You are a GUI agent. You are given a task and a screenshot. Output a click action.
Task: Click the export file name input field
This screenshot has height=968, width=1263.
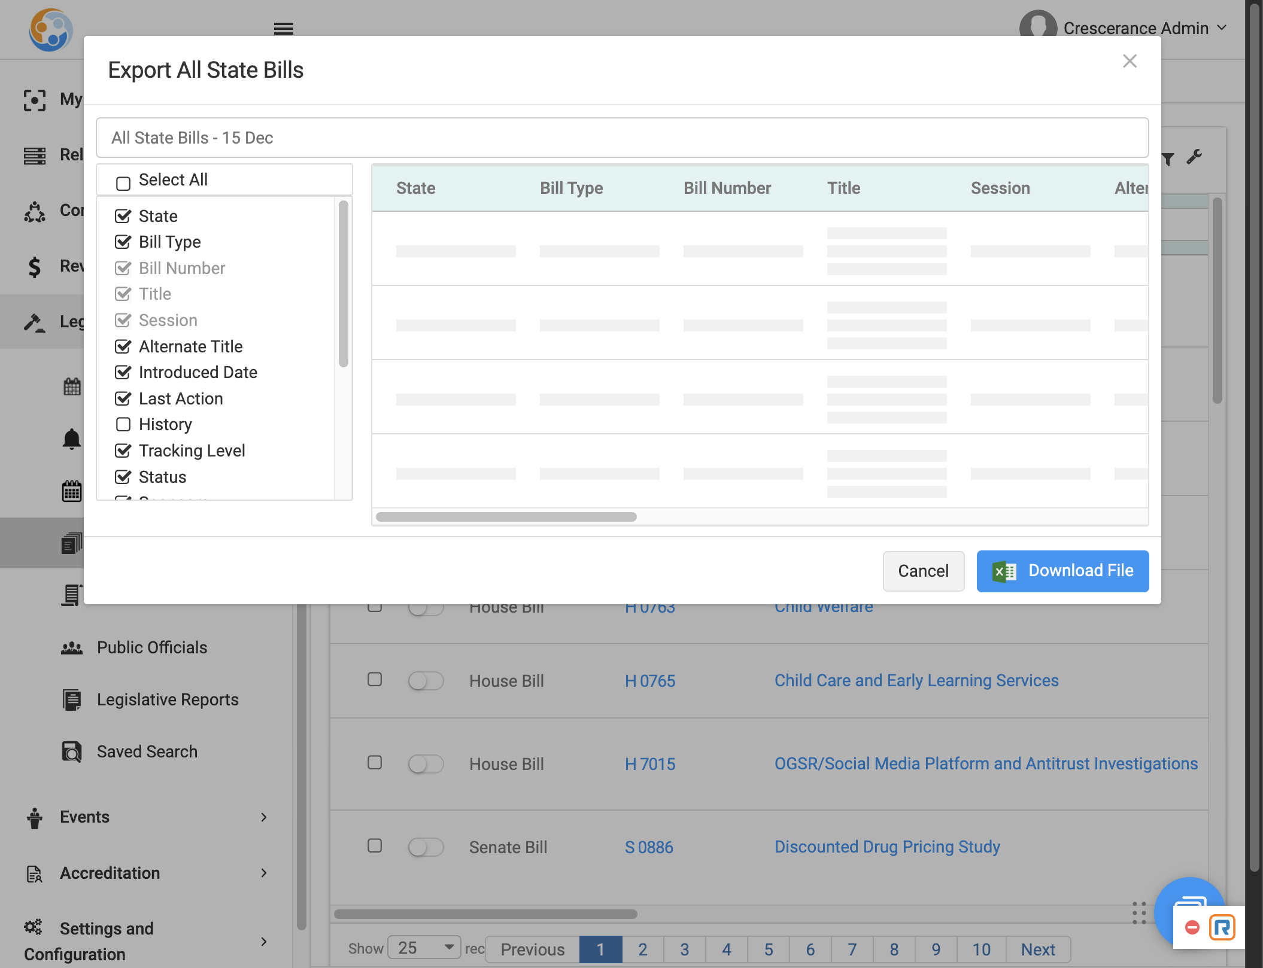622,138
